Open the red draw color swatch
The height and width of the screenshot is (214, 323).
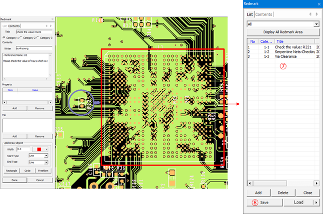pos(39,149)
